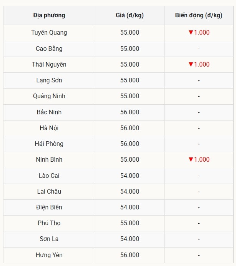Screen dimensions: 236x266
Task: Click the red down arrow for Tuyên Quang
Action: click(190, 33)
